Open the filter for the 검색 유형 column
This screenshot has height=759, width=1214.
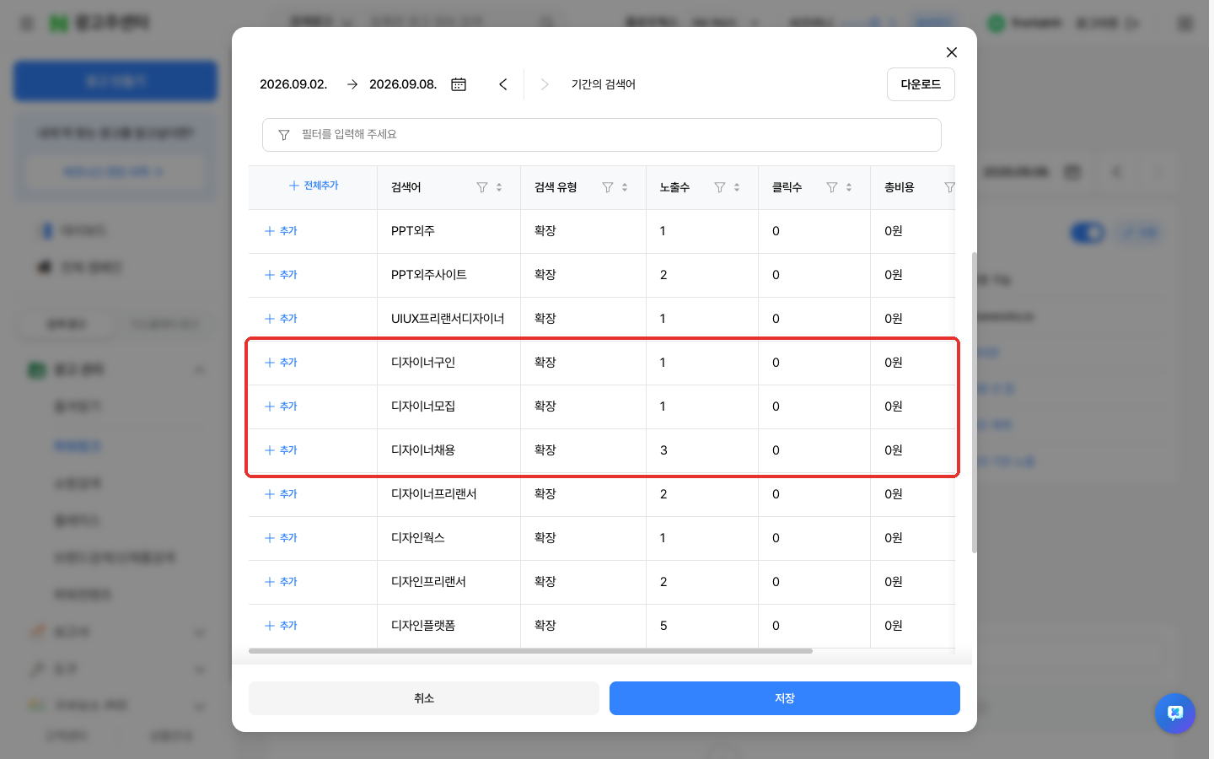tap(608, 187)
